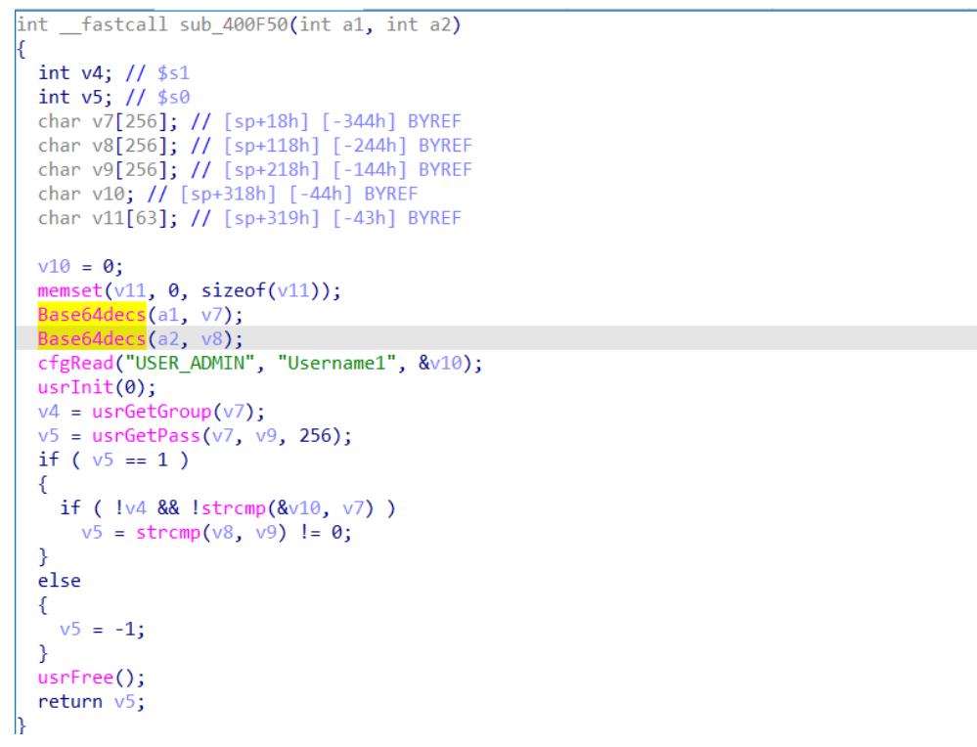Click function name sub_400F50 in the signature
Screen dimensions: 977x747
coord(234,24)
